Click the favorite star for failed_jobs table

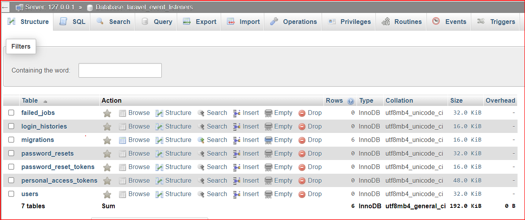[107, 113]
